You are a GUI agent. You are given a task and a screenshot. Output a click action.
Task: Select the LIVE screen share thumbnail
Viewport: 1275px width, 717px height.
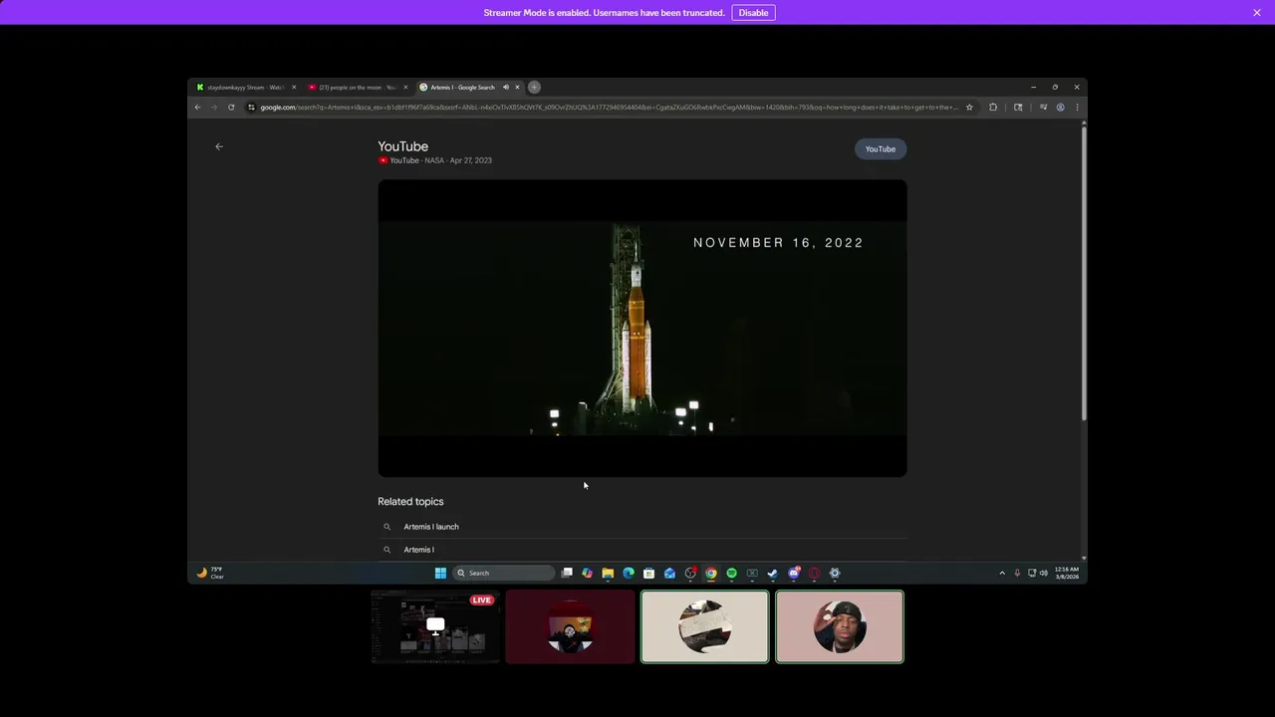click(435, 626)
